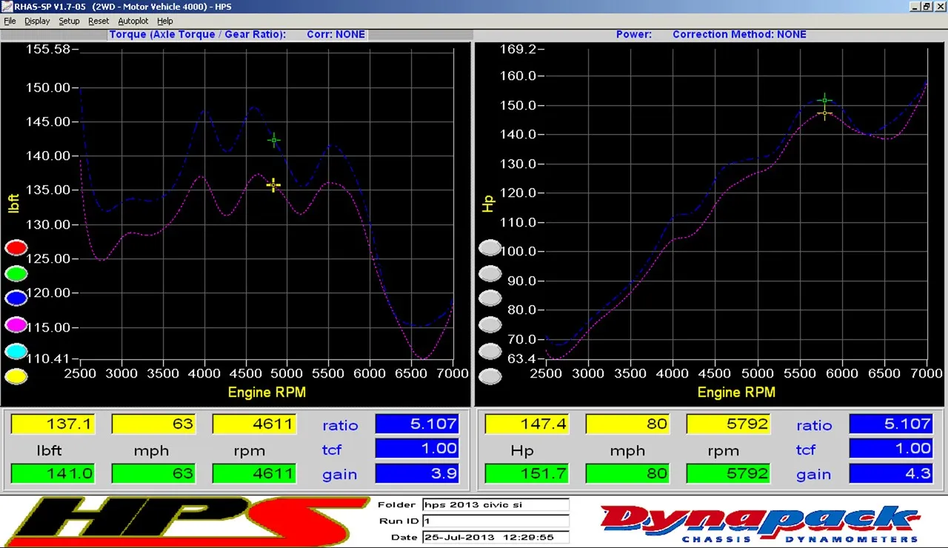
Task: Click fifth gray run button in power graph
Action: pyautogui.click(x=490, y=351)
